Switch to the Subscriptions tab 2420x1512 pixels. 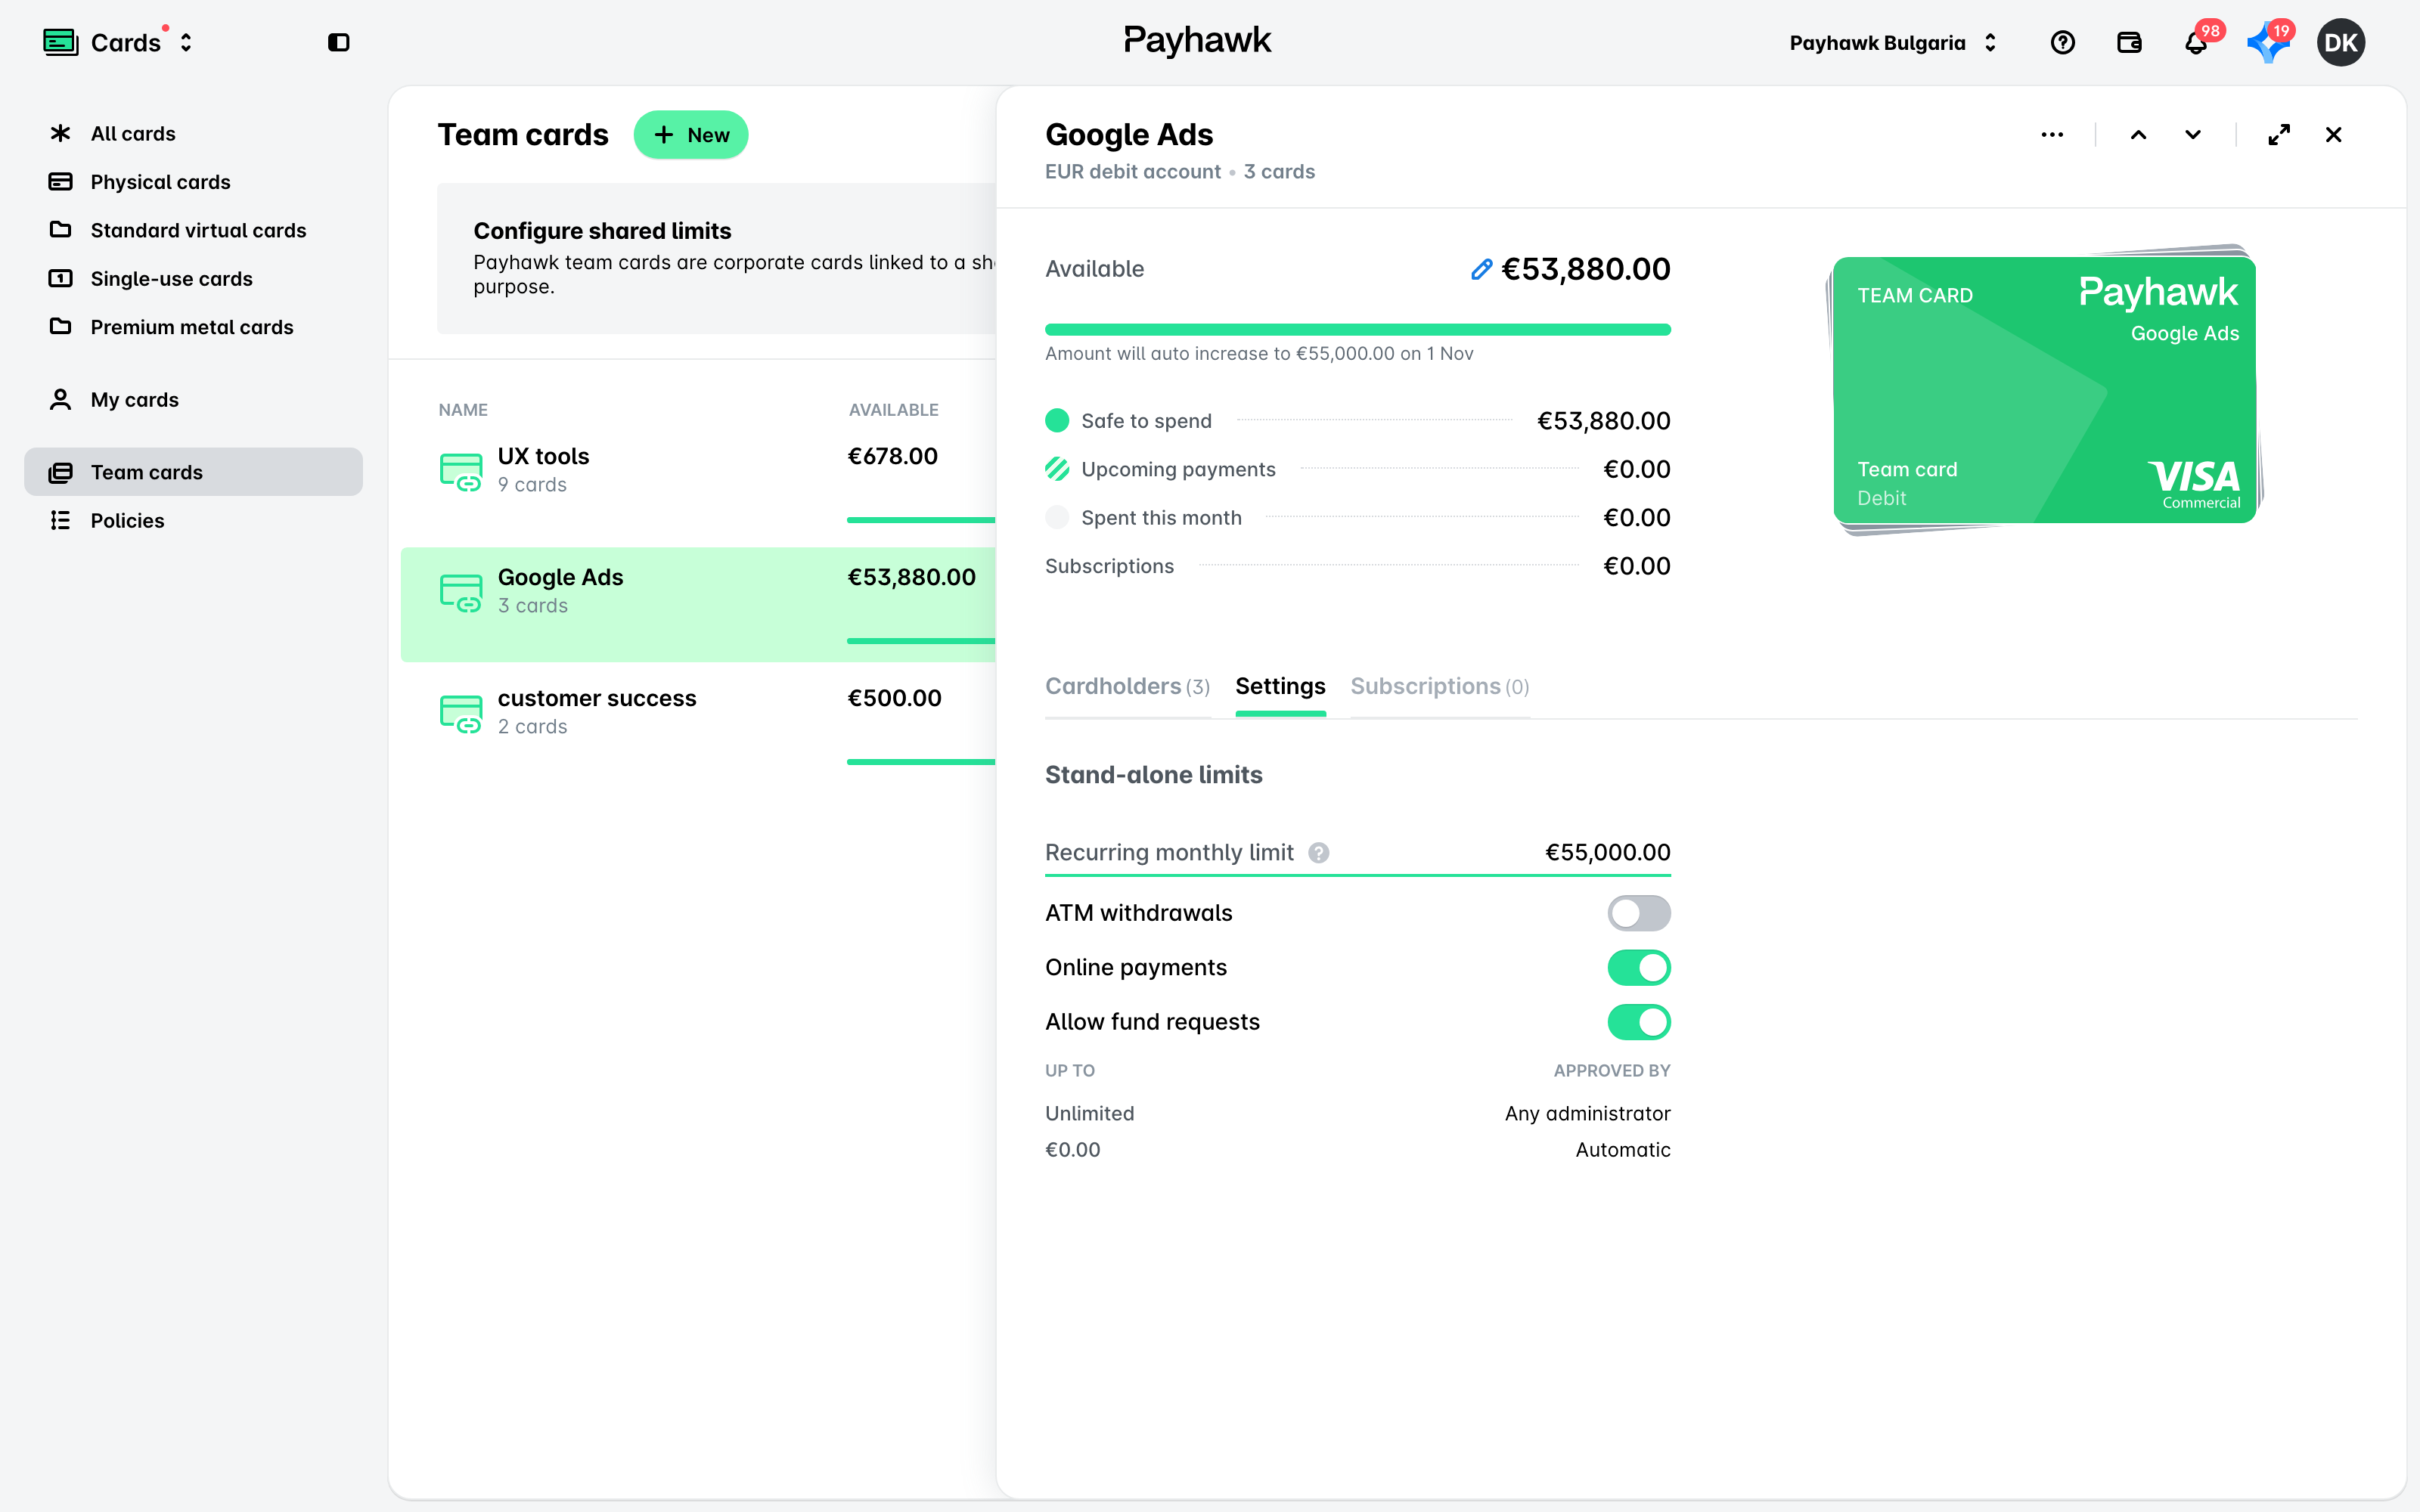1439,687
